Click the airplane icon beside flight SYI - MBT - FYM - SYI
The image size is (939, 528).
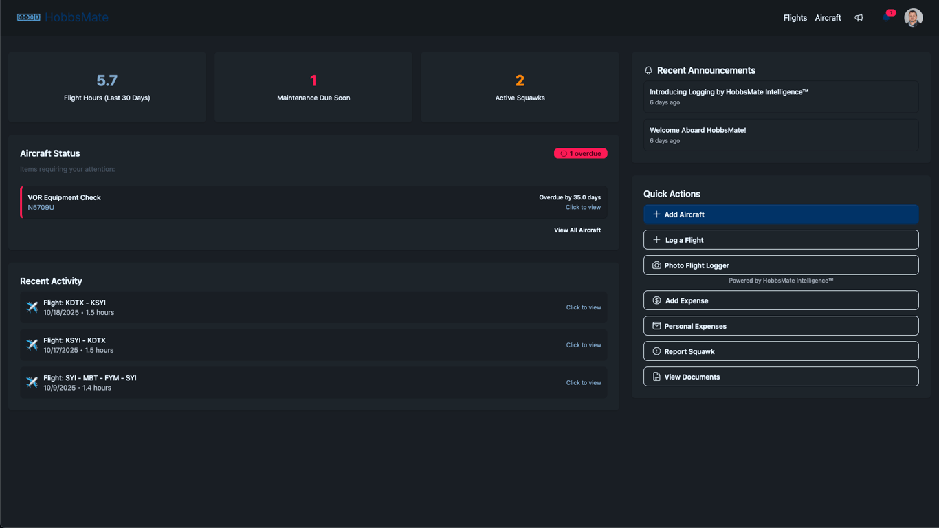[31, 382]
